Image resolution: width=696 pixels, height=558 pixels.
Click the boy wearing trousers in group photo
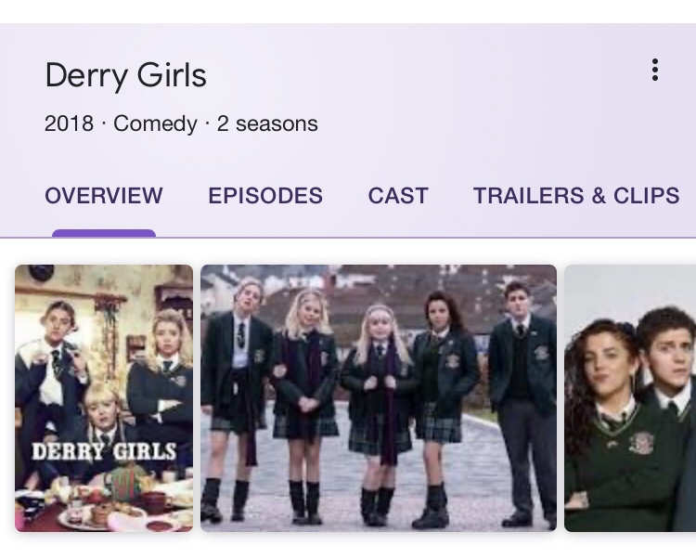(x=522, y=400)
